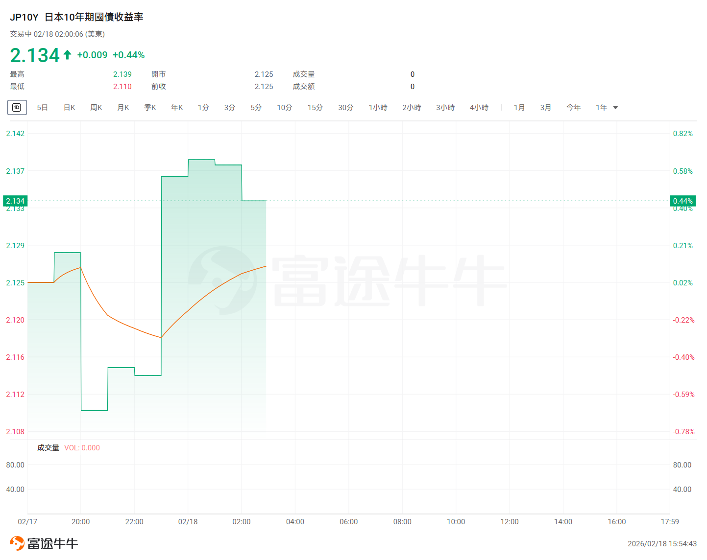Select the 日K candlestick tab
Screen dimensions: 707x560
[70, 108]
